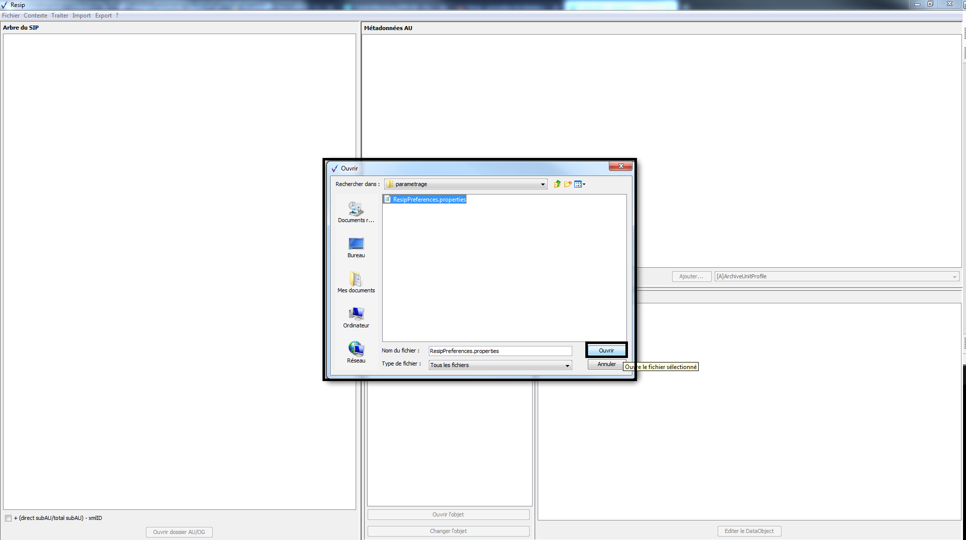Image resolution: width=966 pixels, height=540 pixels.
Task: Go up one folder level
Action: click(x=557, y=184)
